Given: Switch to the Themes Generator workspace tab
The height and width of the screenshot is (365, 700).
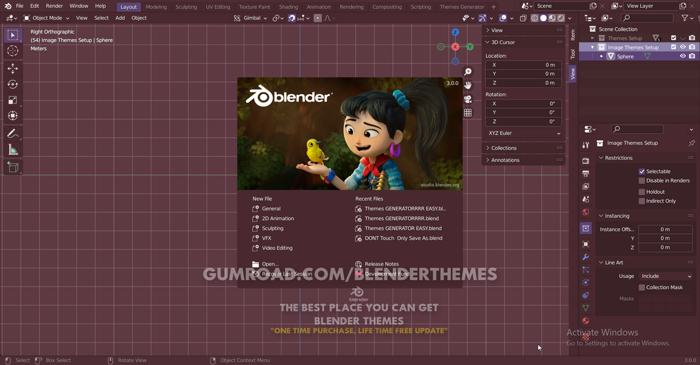Looking at the screenshot, I should 462,7.
